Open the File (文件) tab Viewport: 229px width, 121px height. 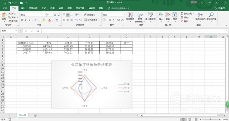click(x=5, y=8)
